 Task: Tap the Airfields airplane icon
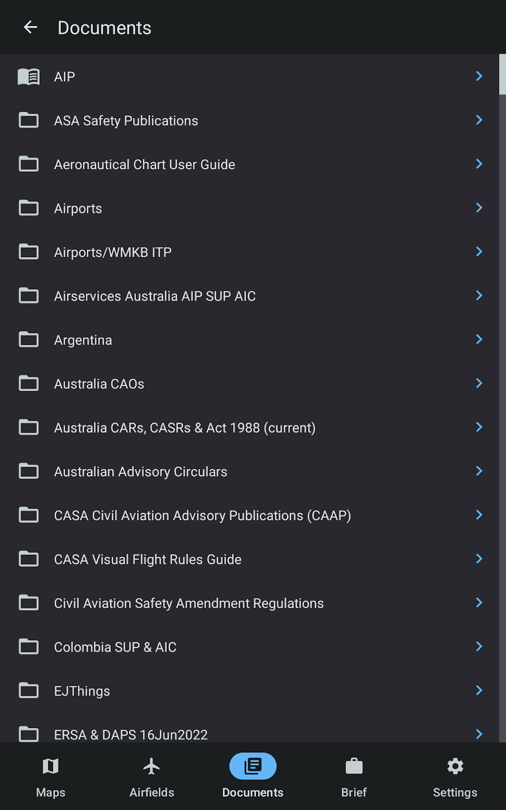click(x=152, y=766)
